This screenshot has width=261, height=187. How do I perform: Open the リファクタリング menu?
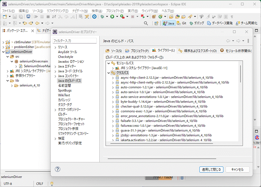[x=57, y=11]
